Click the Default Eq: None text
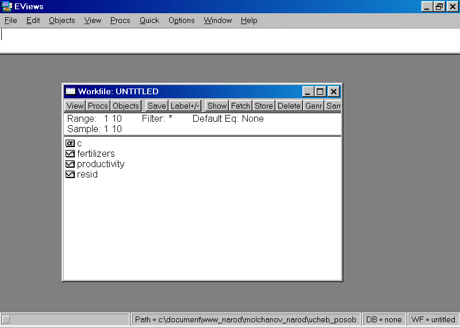 tap(228, 118)
